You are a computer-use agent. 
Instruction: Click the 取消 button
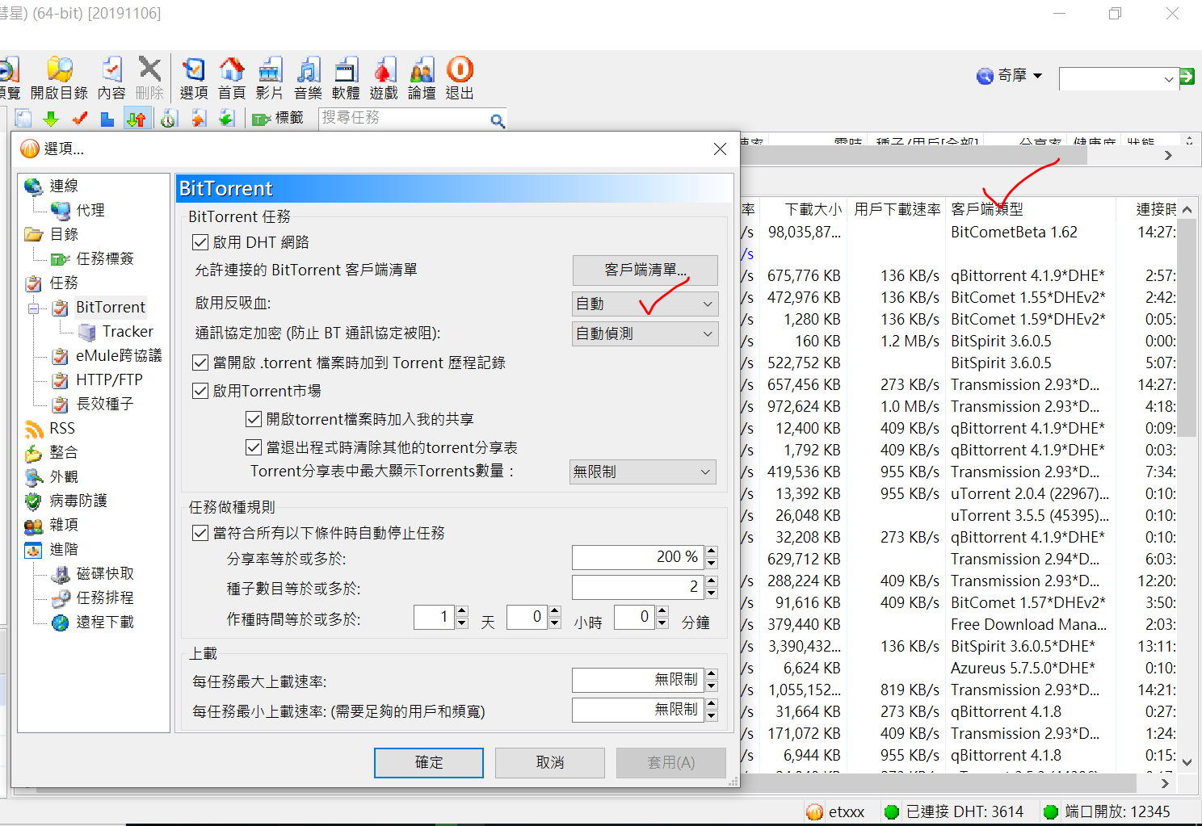[550, 762]
